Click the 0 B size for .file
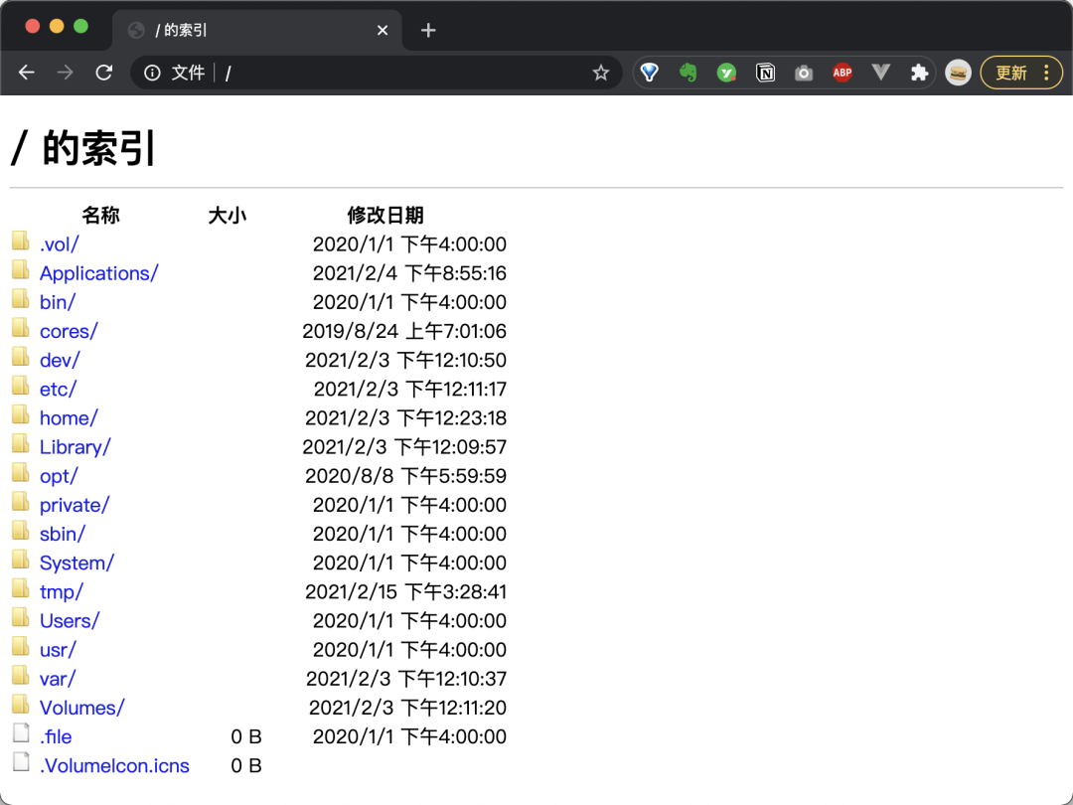The image size is (1073, 805). pyautogui.click(x=246, y=736)
